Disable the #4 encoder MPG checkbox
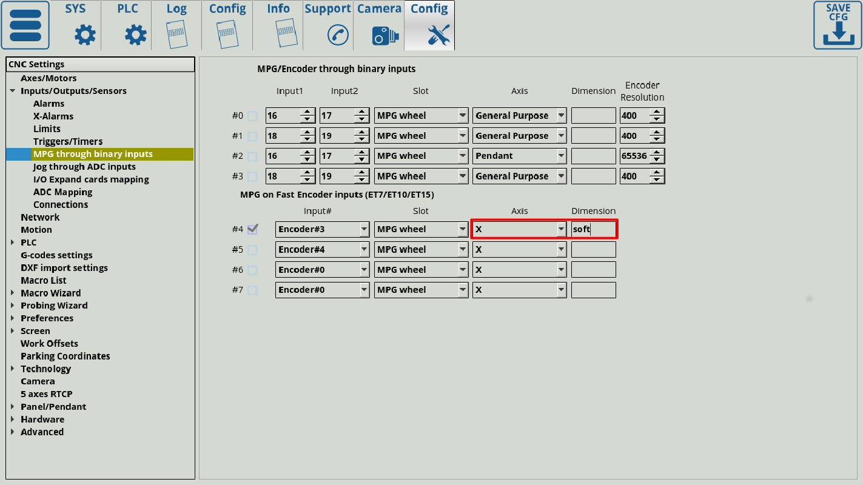 (252, 229)
